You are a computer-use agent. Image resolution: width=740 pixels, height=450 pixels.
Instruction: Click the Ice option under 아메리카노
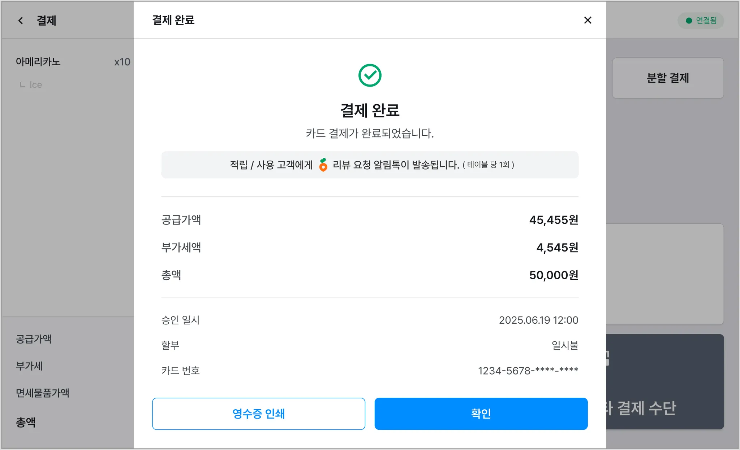pyautogui.click(x=35, y=85)
